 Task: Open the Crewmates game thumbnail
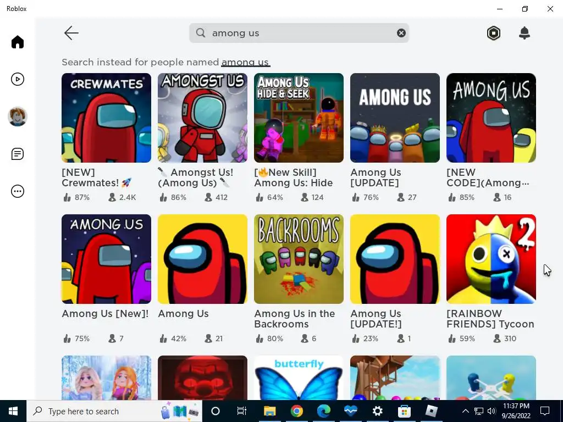click(106, 118)
